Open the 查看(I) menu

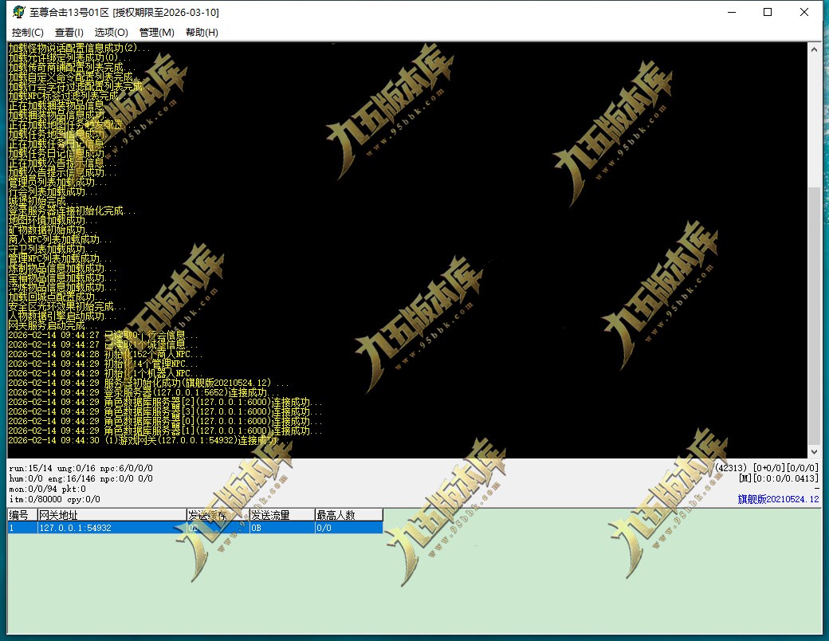[69, 32]
